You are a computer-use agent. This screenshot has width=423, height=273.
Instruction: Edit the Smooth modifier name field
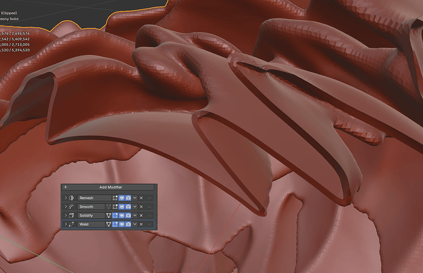pos(91,207)
